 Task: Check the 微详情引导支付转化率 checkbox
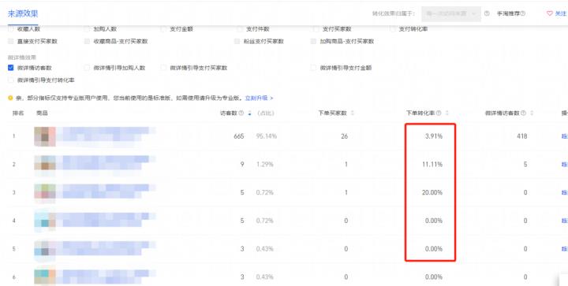point(10,80)
